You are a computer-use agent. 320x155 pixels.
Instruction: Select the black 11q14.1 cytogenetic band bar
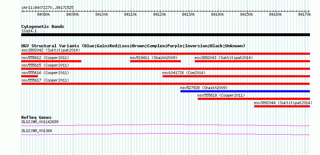[x=165, y=35]
